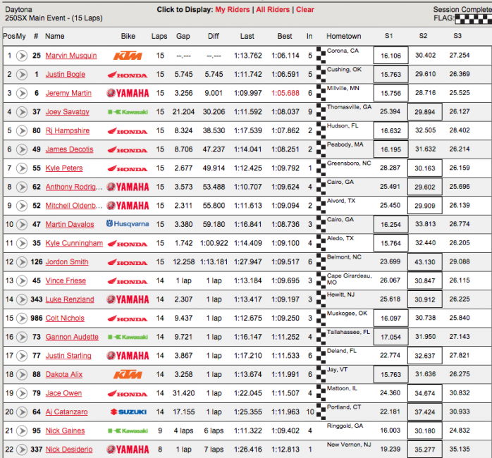Image resolution: width=492 pixels, height=458 pixels.
Task: Click the Honda logo in Jordon Smith row
Action: tap(128, 263)
